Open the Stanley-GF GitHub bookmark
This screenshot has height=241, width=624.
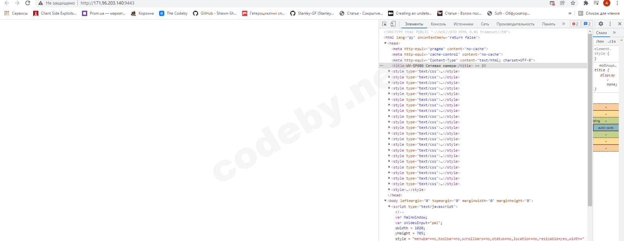(x=312, y=13)
